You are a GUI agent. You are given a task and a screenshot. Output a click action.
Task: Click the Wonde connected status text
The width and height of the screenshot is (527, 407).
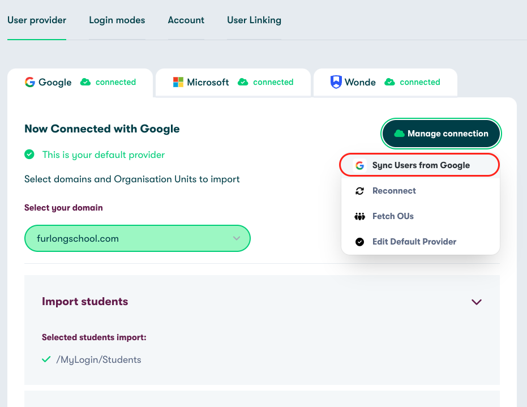coord(420,82)
